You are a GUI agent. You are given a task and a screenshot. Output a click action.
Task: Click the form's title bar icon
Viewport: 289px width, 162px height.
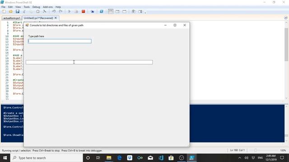(x=27, y=25)
